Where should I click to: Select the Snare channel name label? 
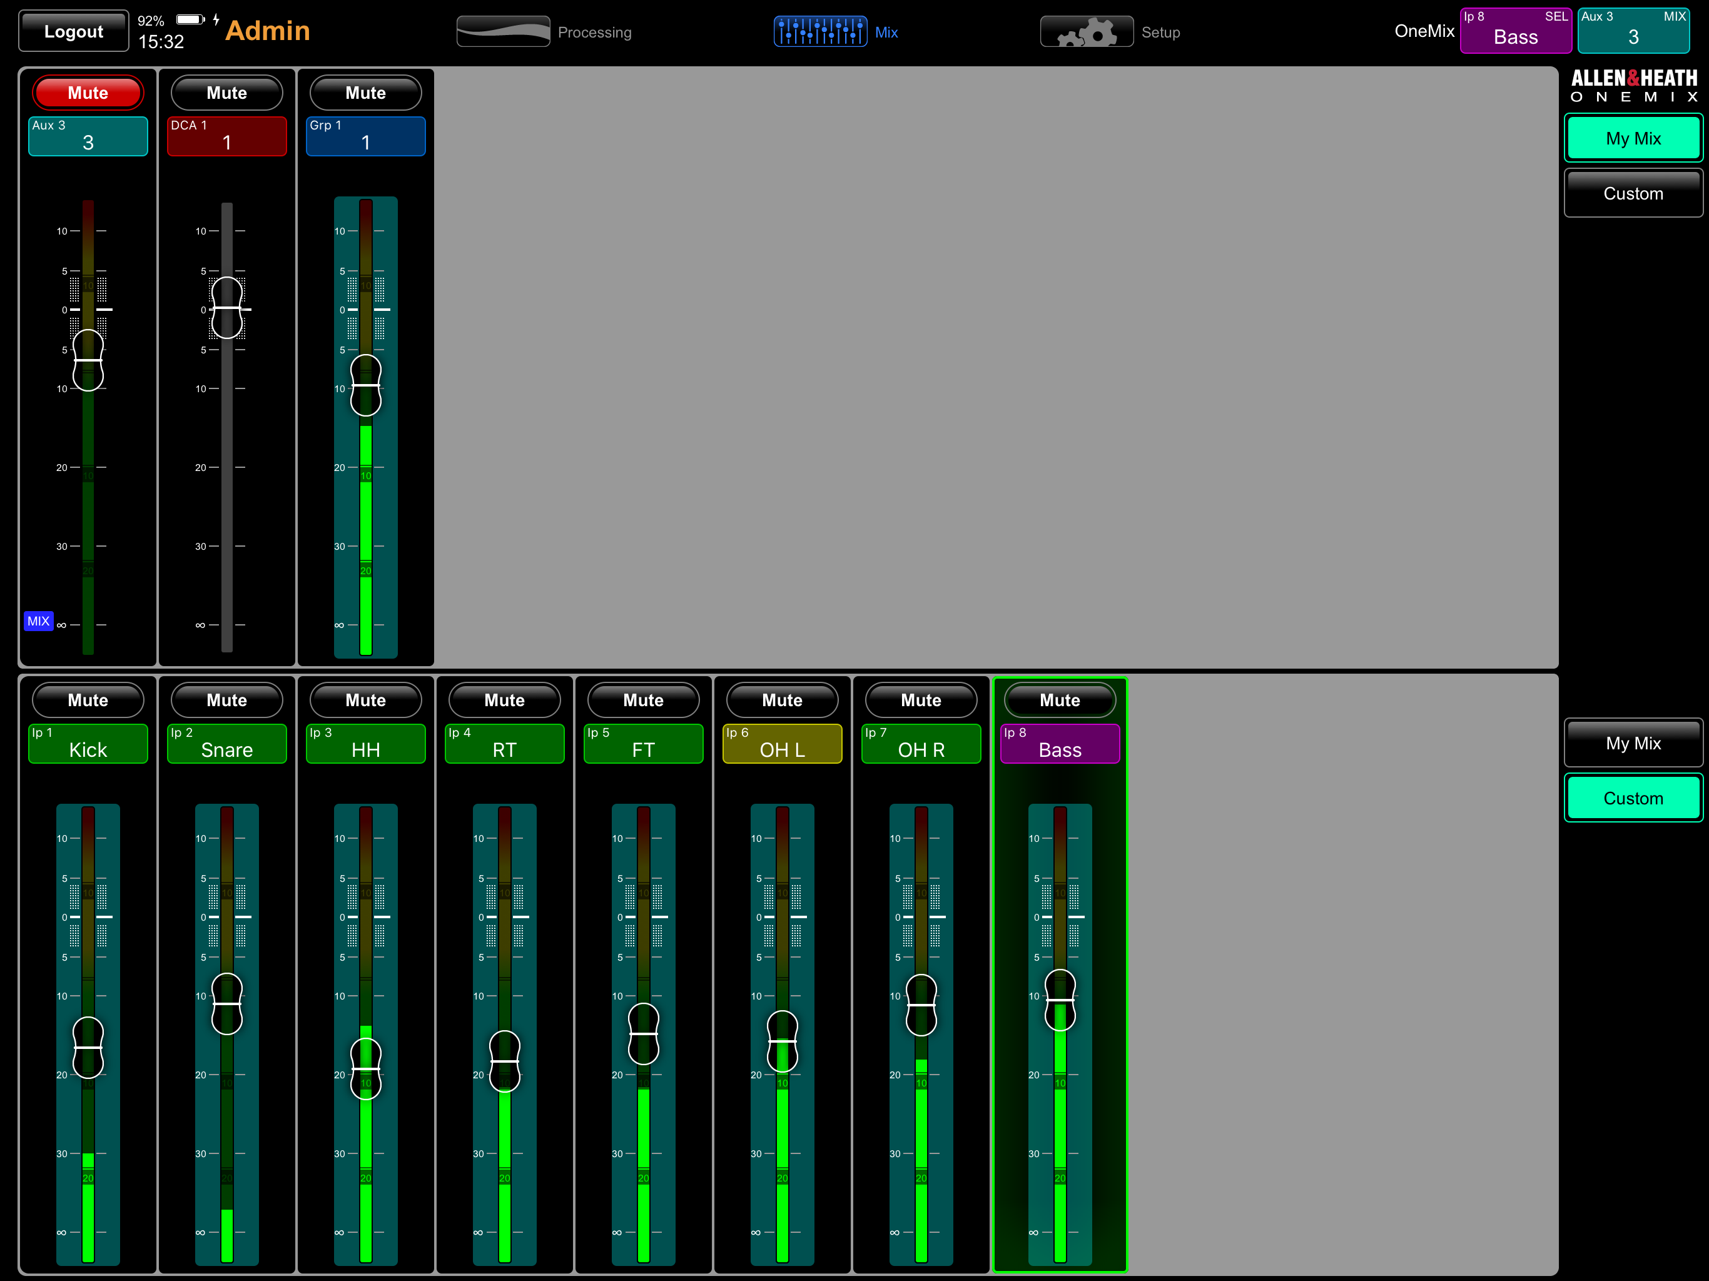click(226, 743)
